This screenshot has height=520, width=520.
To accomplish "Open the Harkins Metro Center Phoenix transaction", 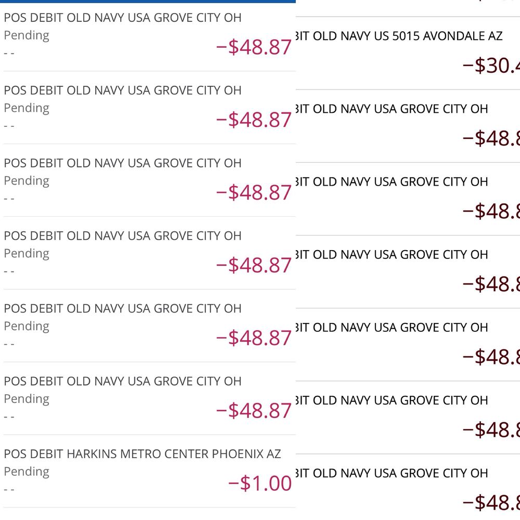I will pyautogui.click(x=142, y=454).
